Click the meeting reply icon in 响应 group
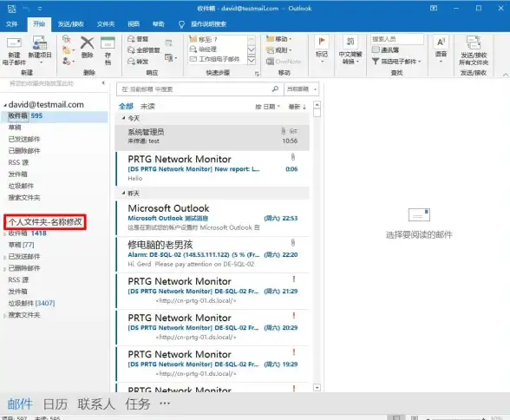510x420 pixels. [x=168, y=43]
